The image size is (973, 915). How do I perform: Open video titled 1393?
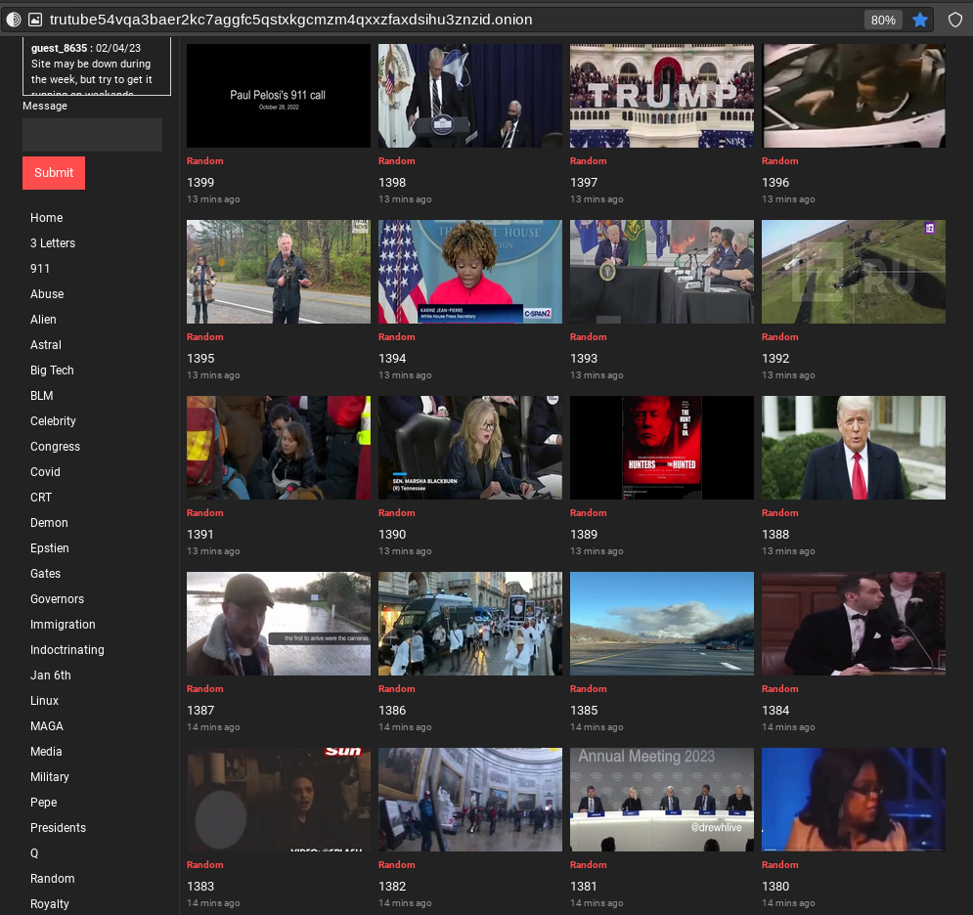tap(584, 359)
